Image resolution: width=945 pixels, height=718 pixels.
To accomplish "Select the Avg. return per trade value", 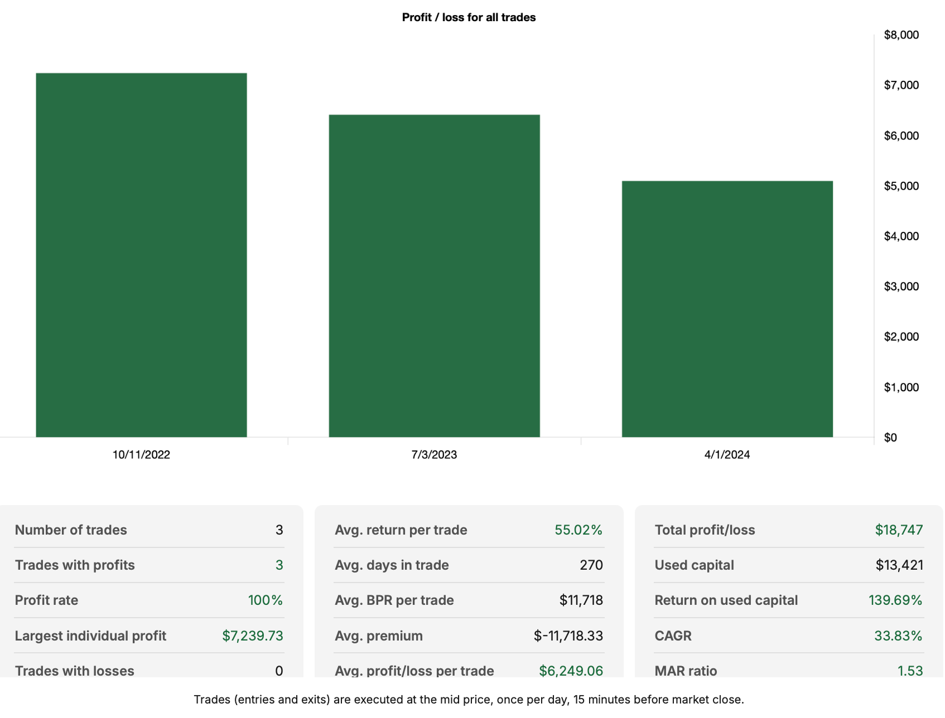I will click(580, 530).
